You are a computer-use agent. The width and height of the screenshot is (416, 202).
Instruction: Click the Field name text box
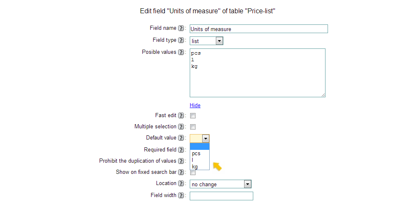click(259, 29)
